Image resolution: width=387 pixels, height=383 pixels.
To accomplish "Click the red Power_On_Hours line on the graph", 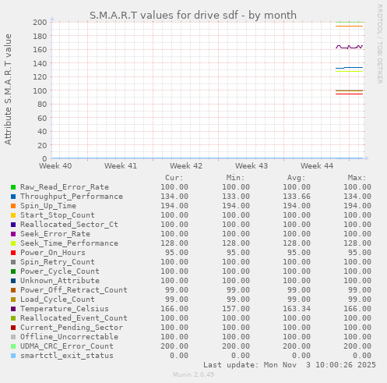I will [x=349, y=94].
